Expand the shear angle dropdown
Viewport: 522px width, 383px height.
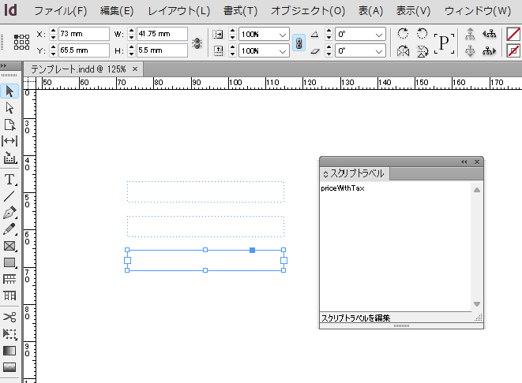coord(380,50)
